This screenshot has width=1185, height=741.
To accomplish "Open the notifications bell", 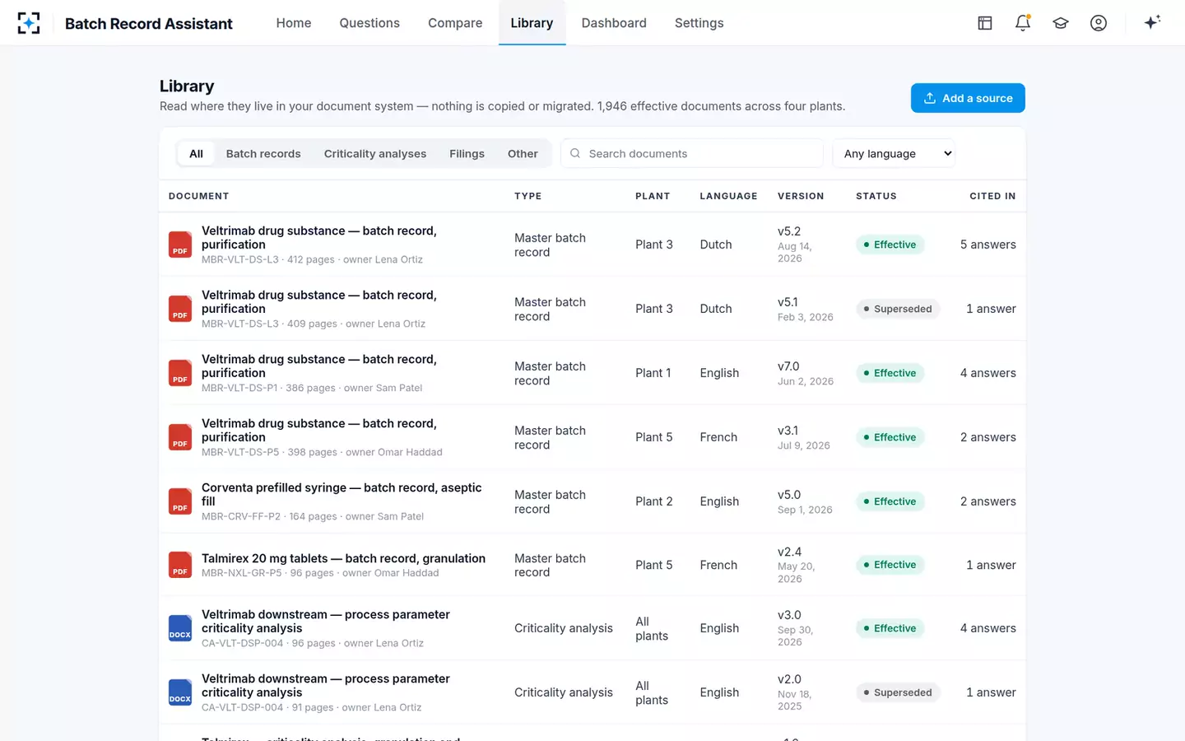I will (x=1023, y=23).
